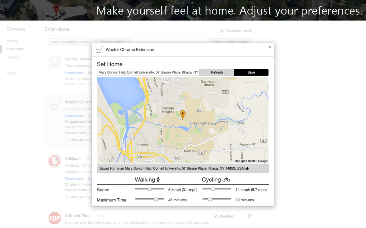Click the Permissions link under AdBlock
The height and width of the screenshot is (228, 366).
[x=74, y=179]
